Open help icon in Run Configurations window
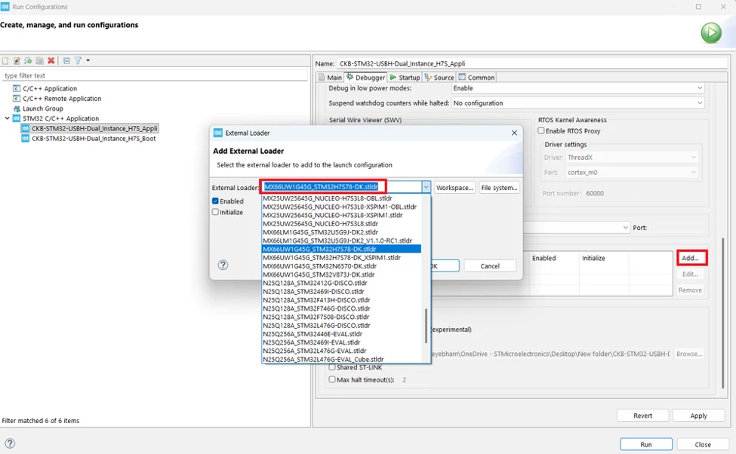 click(10, 443)
